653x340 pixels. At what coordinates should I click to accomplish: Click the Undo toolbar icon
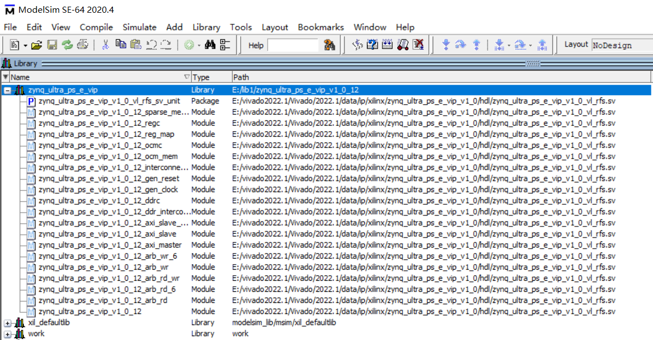click(x=151, y=45)
